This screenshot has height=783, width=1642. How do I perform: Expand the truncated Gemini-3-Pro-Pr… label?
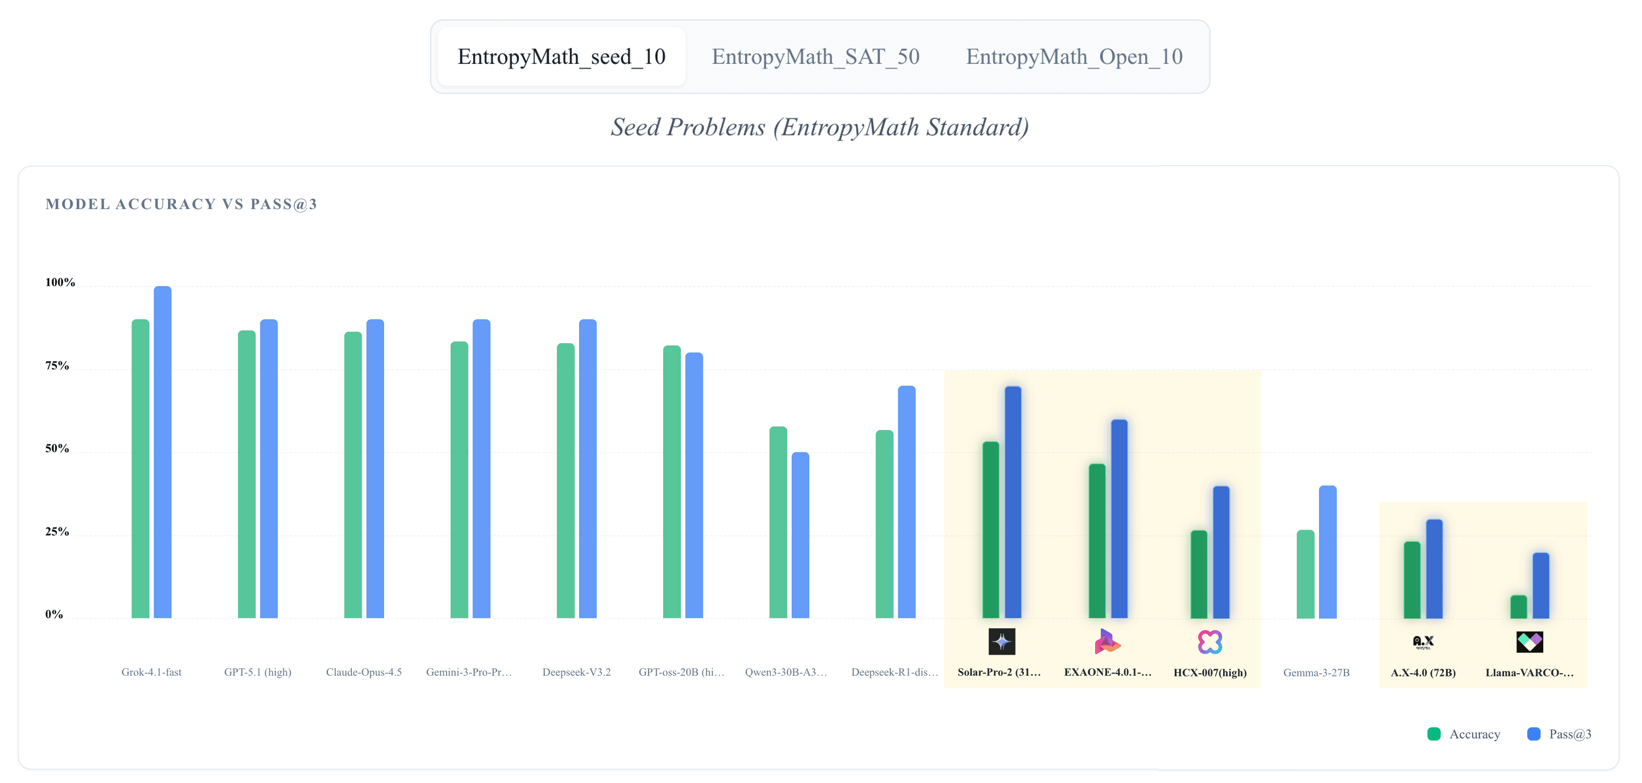[x=469, y=672]
